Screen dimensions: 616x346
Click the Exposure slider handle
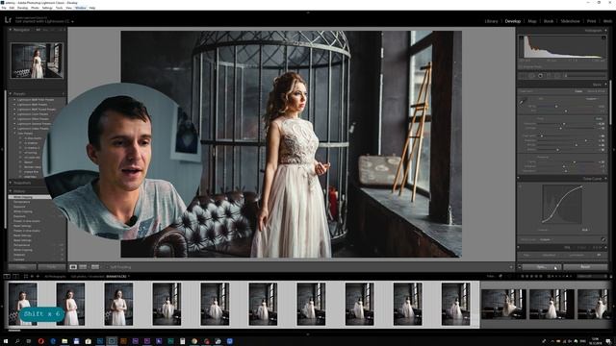pyautogui.click(x=564, y=124)
